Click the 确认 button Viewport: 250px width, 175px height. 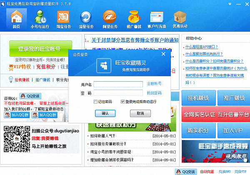(105, 113)
